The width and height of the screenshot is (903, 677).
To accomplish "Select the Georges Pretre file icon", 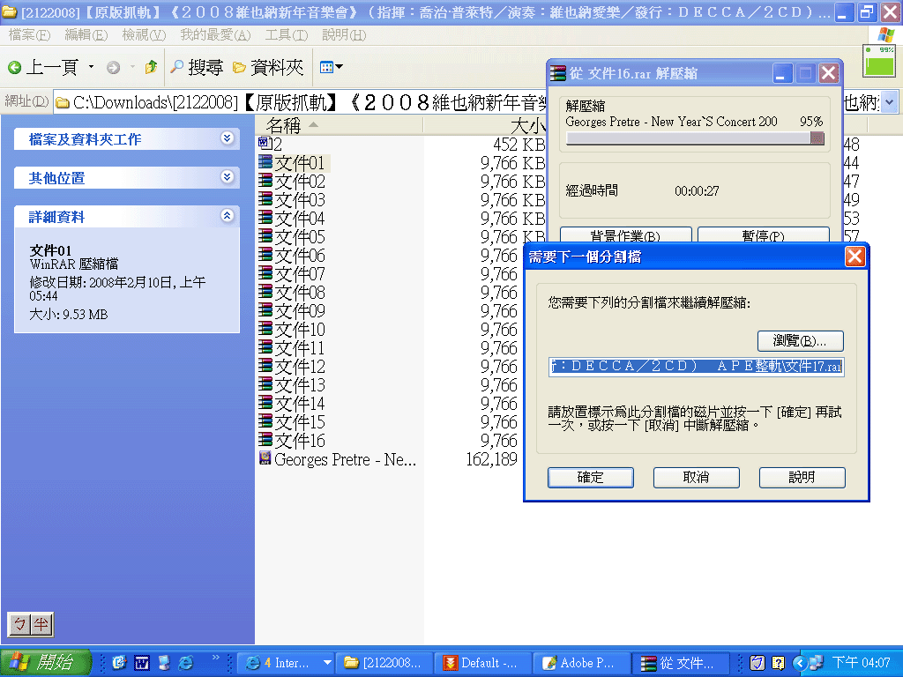I will point(265,458).
